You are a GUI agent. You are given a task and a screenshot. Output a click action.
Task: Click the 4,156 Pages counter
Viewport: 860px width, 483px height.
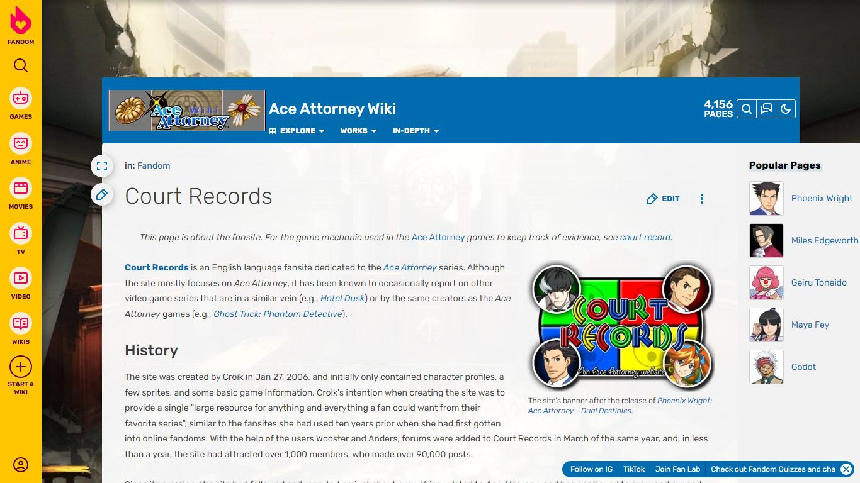(x=718, y=109)
